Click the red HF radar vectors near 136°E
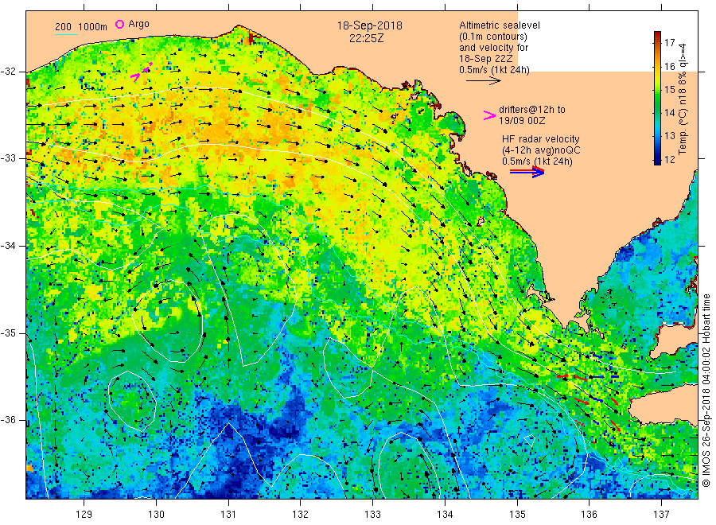 [x=589, y=402]
